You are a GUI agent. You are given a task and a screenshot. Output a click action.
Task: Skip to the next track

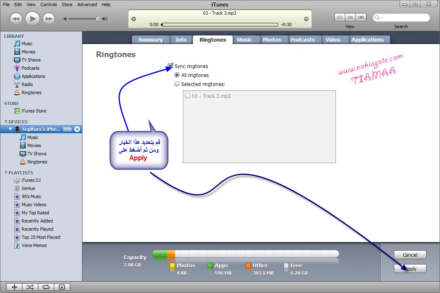pos(49,19)
